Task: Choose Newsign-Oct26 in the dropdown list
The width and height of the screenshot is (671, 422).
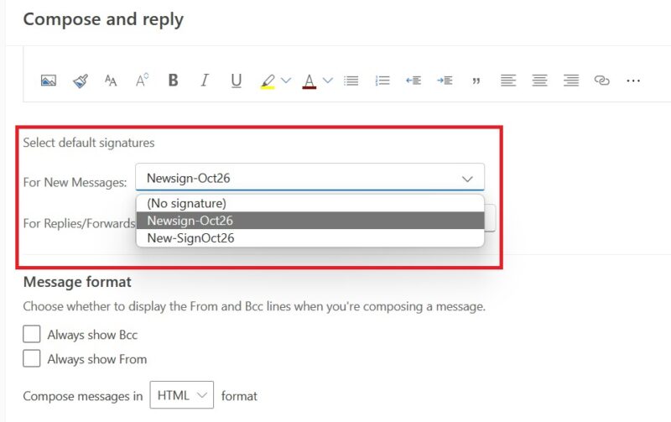Action: coord(309,221)
